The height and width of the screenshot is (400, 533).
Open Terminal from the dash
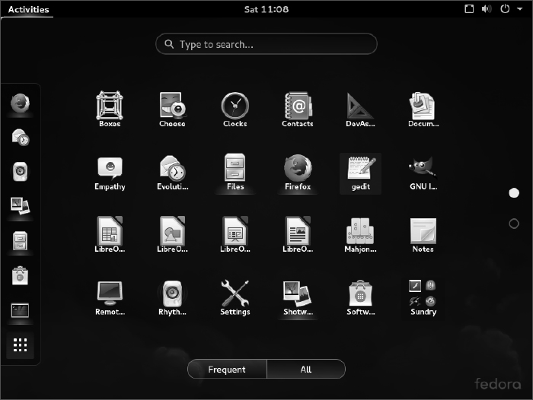coord(20,310)
